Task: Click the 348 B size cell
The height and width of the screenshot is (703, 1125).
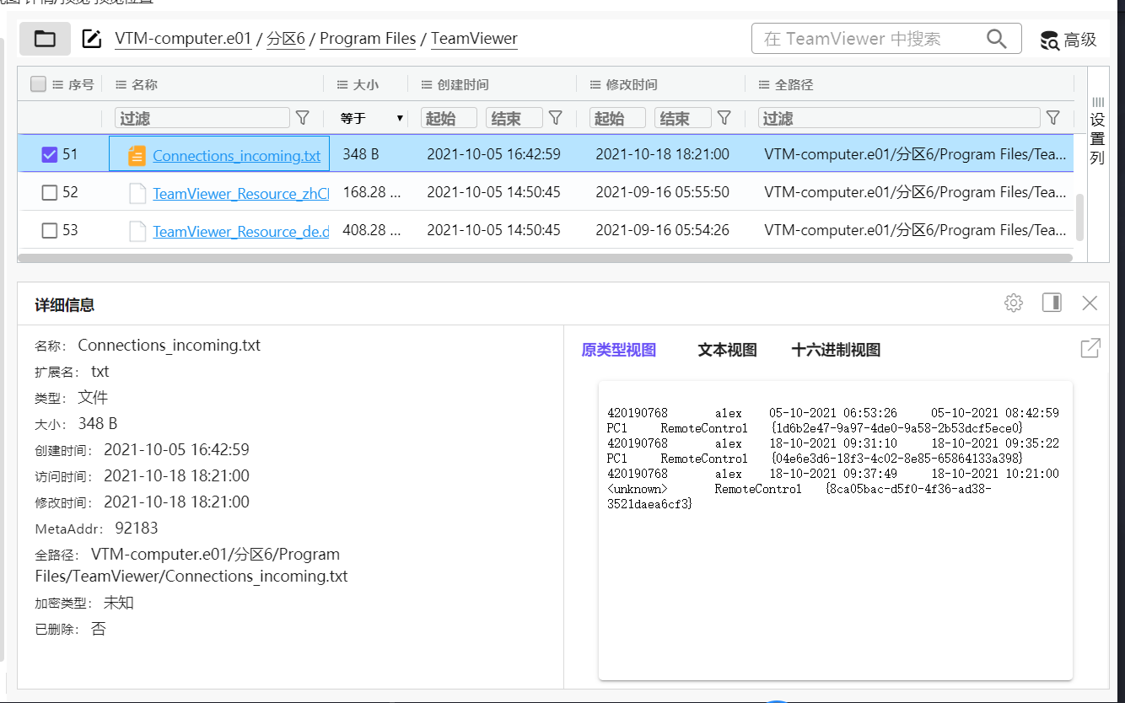Action: [361, 154]
